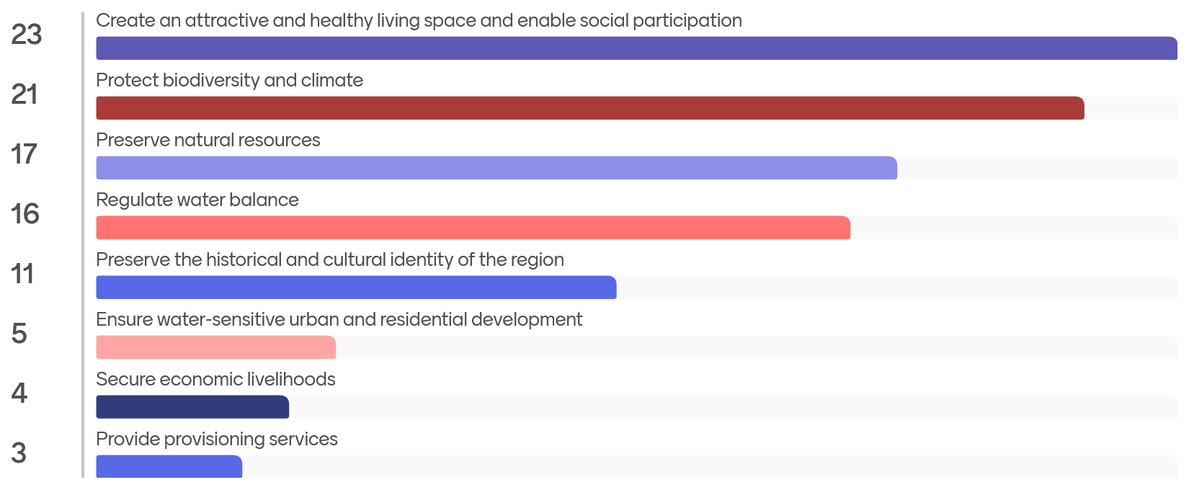Click 'Regulate water balance' label

(x=197, y=200)
